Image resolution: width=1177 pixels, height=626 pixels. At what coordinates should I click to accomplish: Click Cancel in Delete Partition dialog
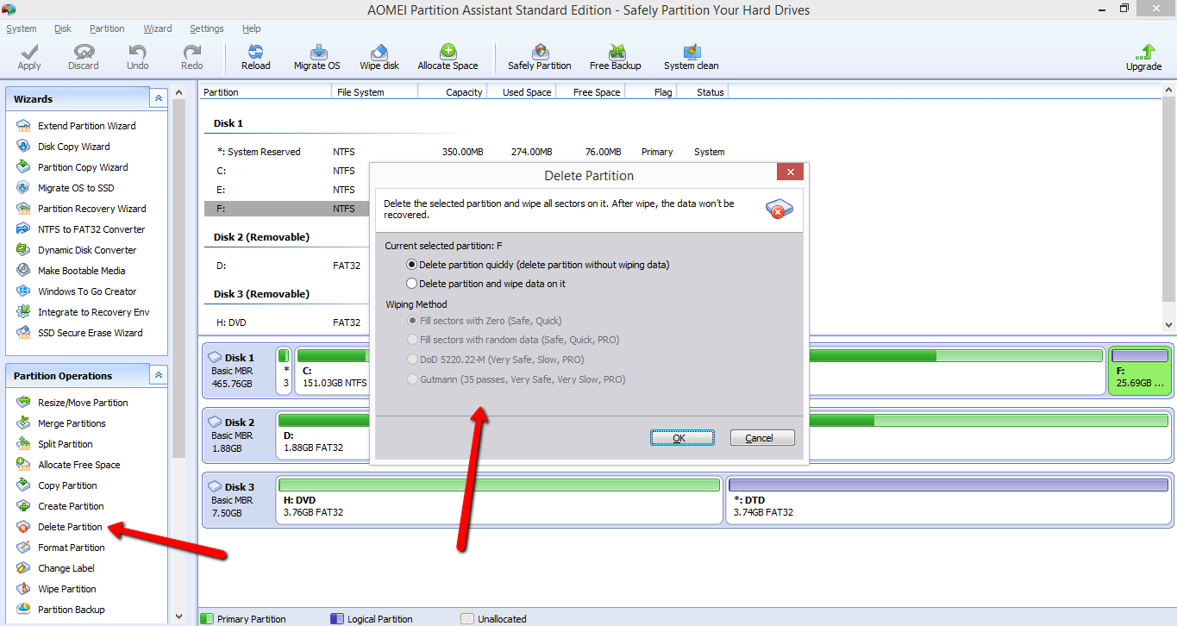click(x=762, y=438)
